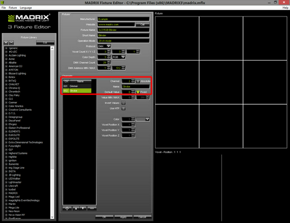The height and width of the screenshot is (223, 290).
Task: Select Color Kinetics in the fixture library
Action: [16, 106]
